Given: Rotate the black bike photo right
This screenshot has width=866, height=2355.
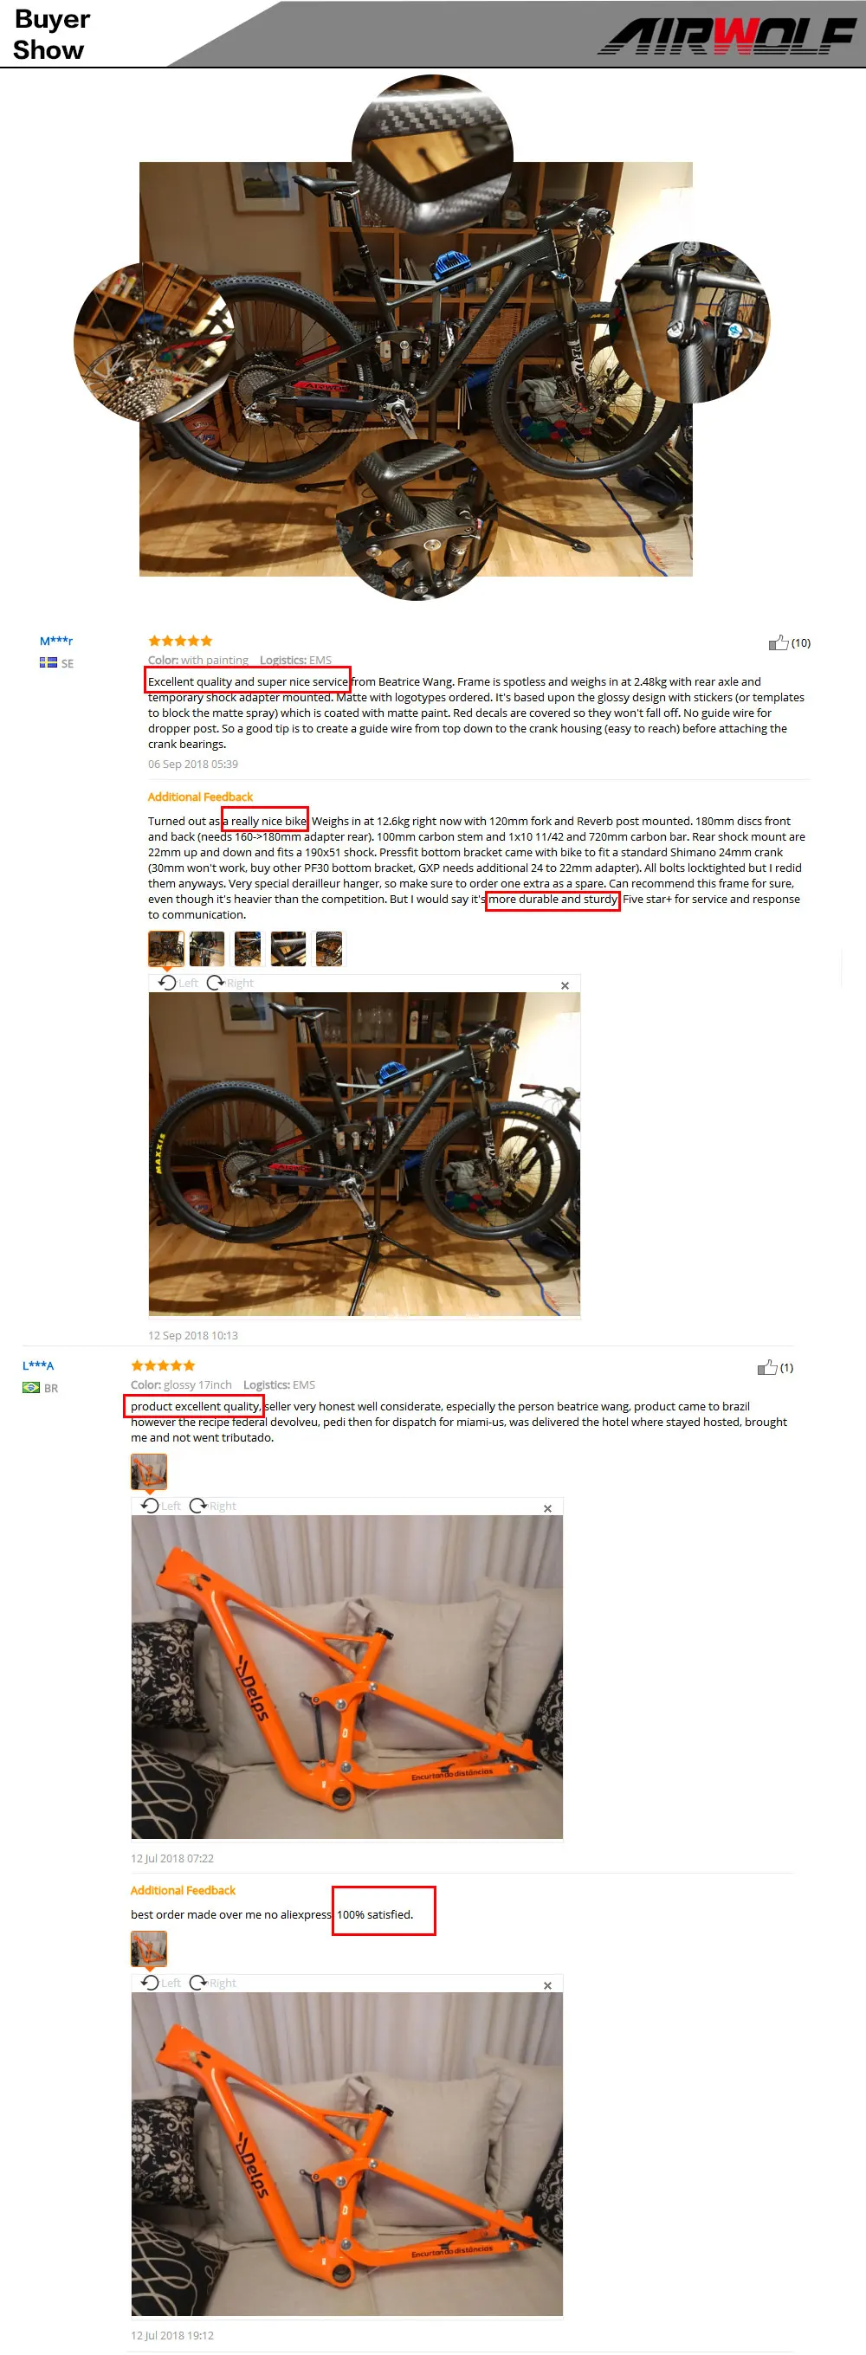Looking at the screenshot, I should 229,983.
